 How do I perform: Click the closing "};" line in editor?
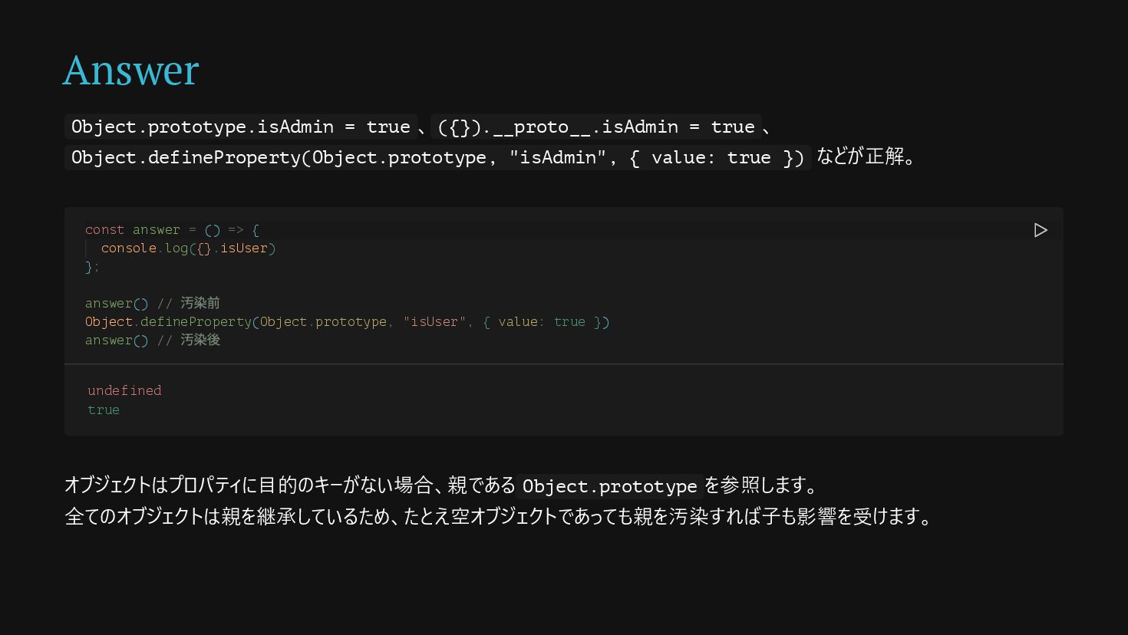[x=92, y=267]
